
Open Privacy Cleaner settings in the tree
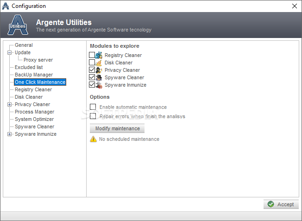coord(32,104)
